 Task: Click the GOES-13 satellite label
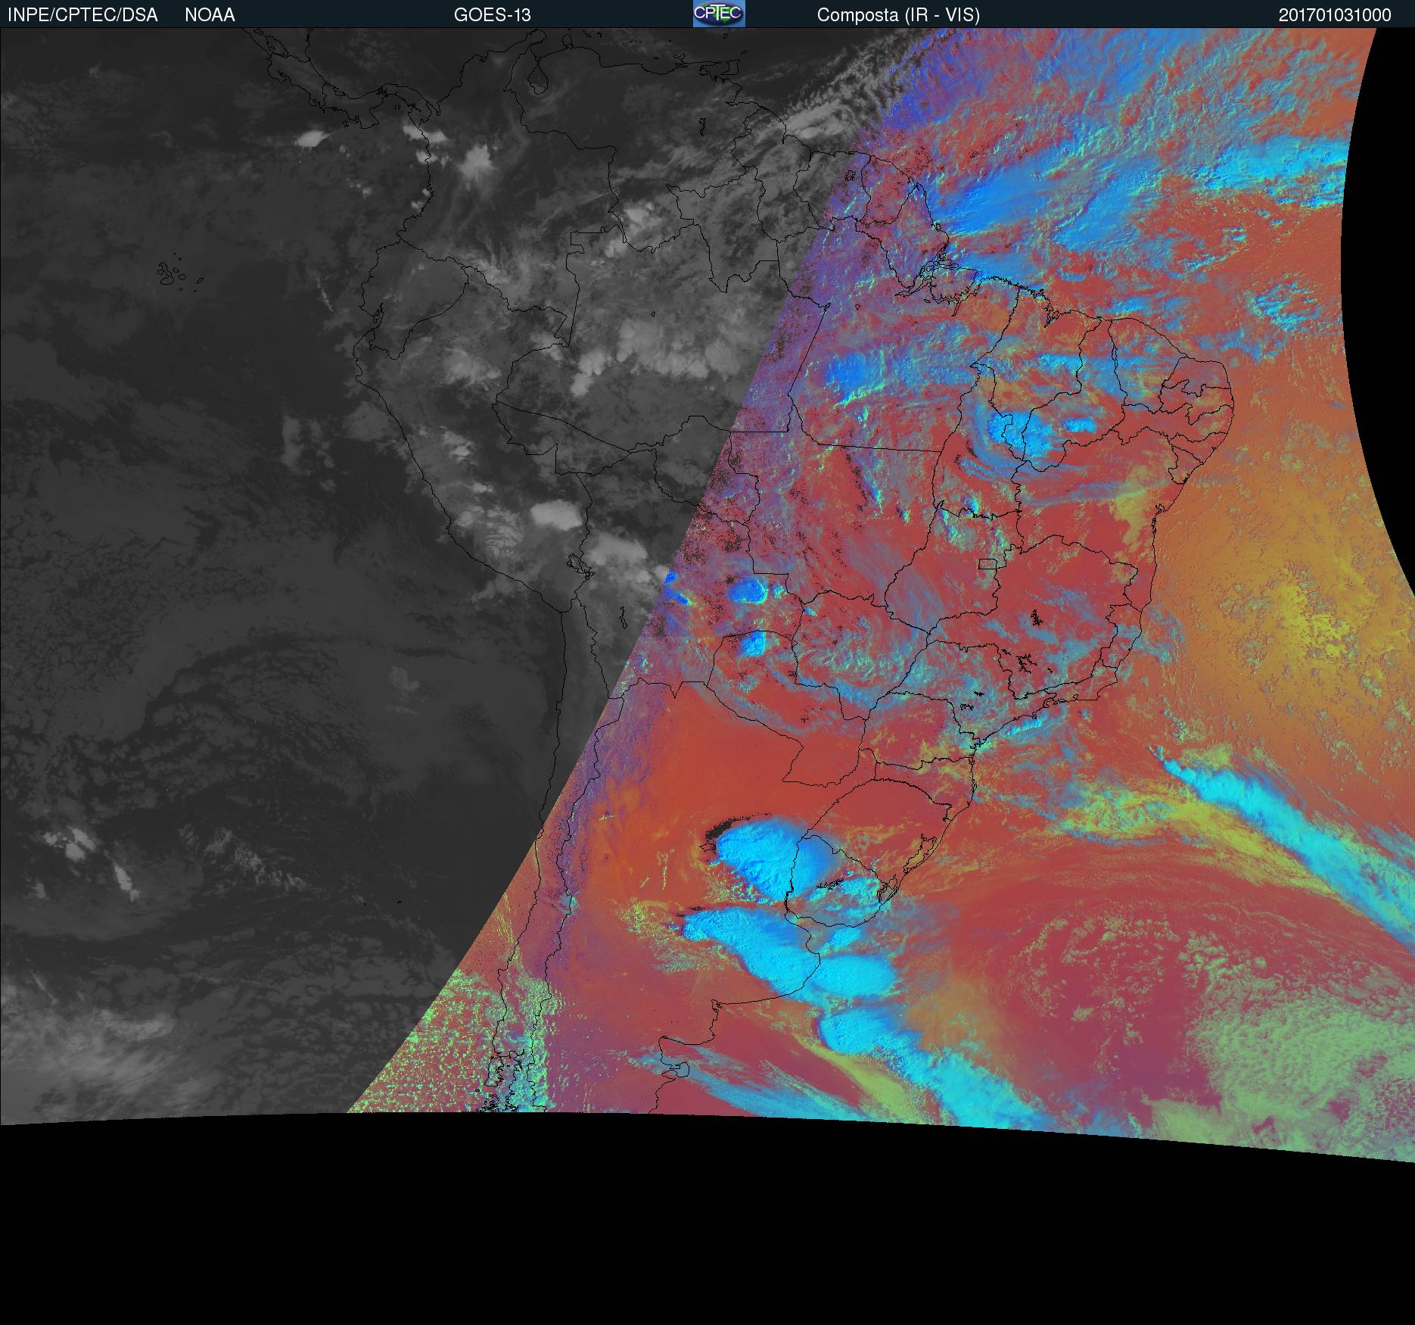tap(493, 15)
